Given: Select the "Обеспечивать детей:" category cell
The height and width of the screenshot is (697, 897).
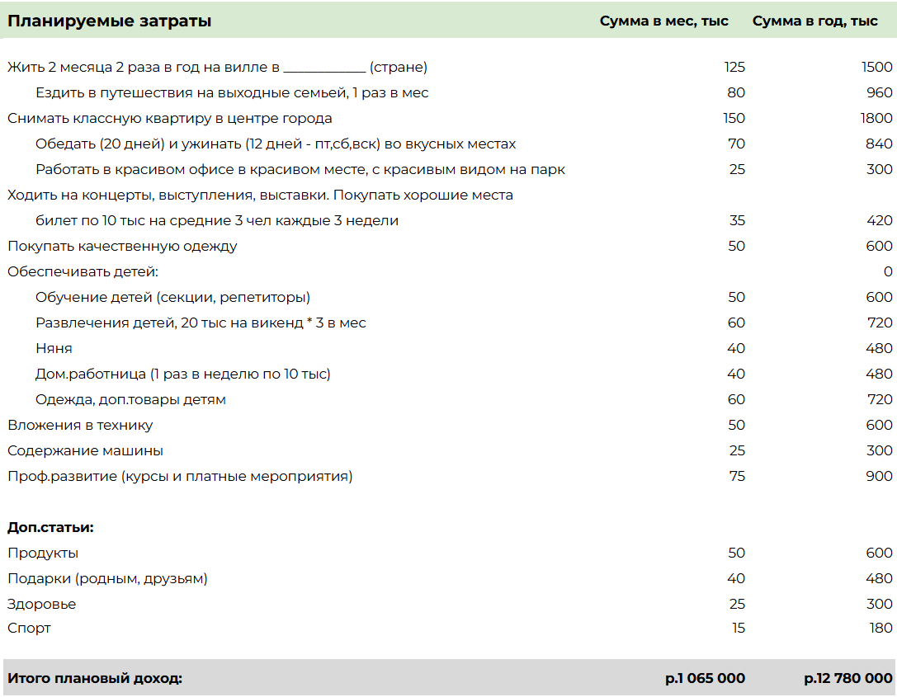Looking at the screenshot, I should pyautogui.click(x=83, y=272).
